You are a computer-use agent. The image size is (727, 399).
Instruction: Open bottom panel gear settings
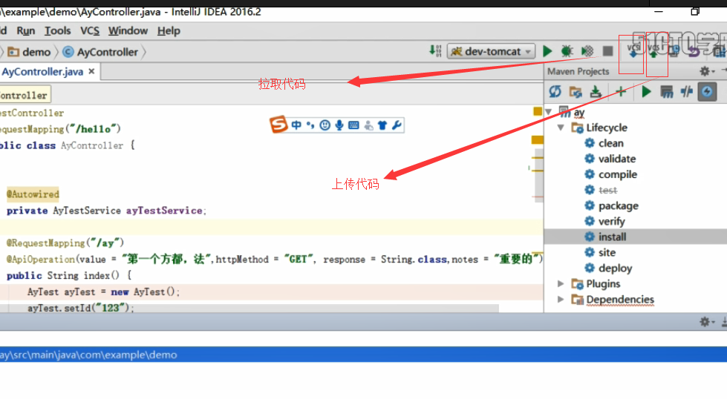coord(706,322)
